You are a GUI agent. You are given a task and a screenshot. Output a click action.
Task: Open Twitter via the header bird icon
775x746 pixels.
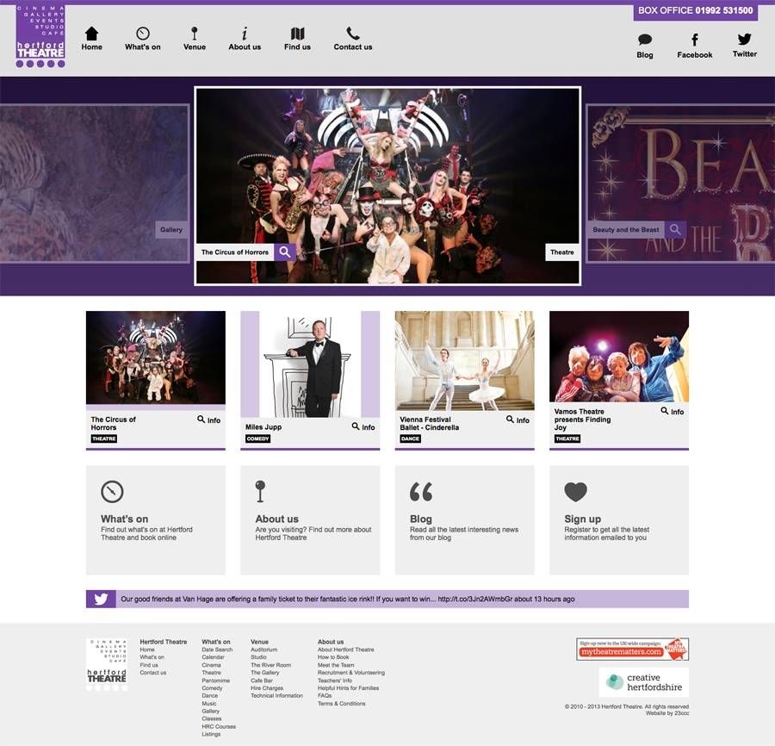point(744,39)
